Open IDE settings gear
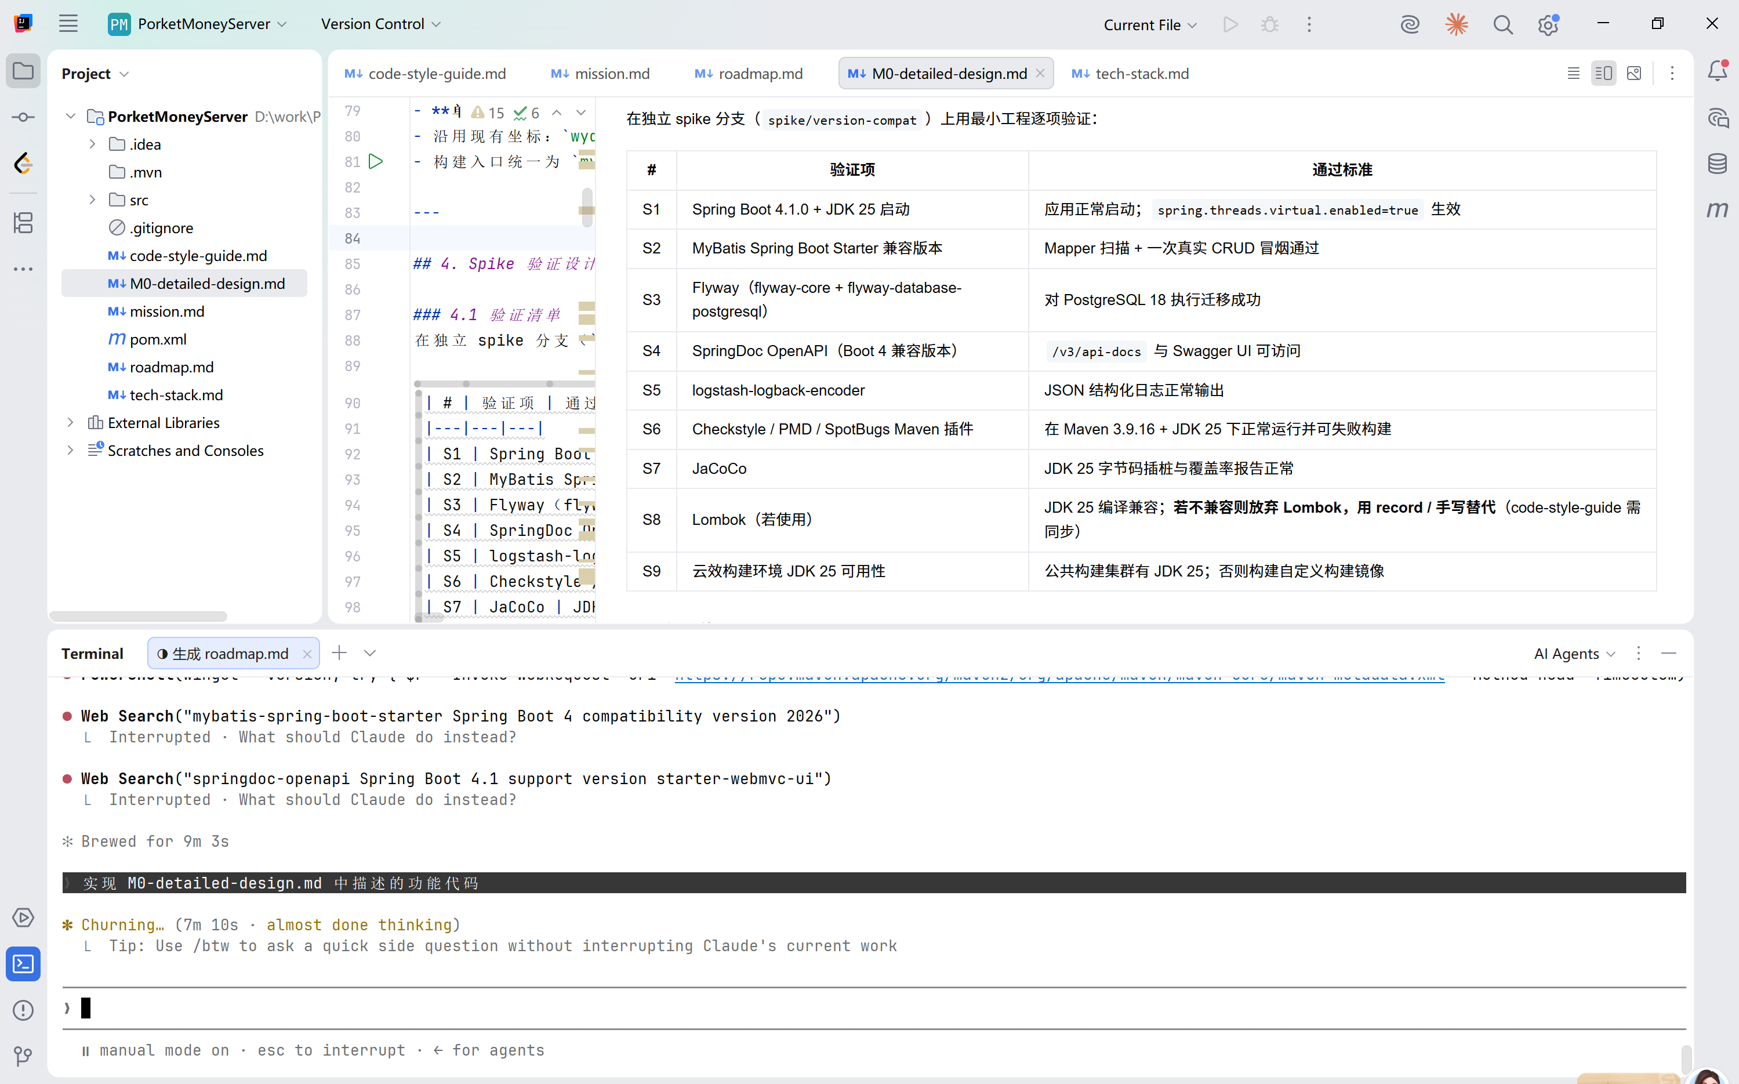 click(x=1548, y=24)
